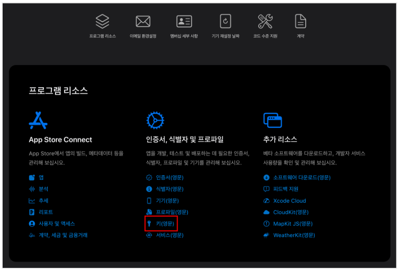Click the info icon beside 식별자(영문)

149,189
